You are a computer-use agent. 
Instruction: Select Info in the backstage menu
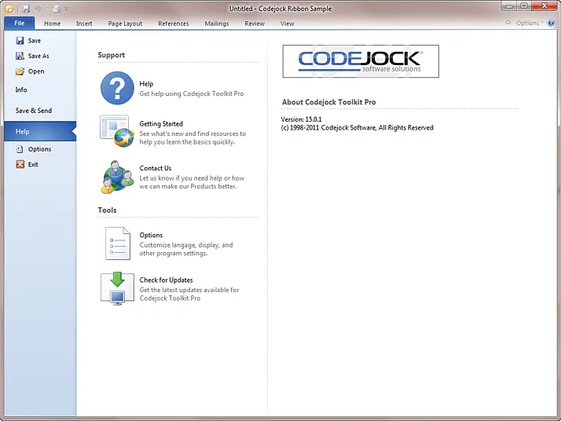[x=40, y=90]
